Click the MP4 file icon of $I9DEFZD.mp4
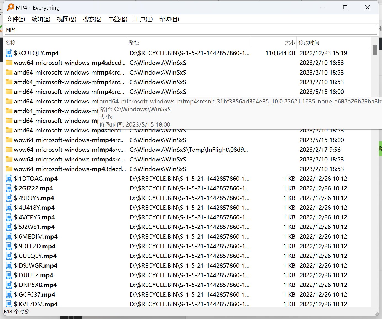Screen dimensions: 382x319 click(x=9, y=246)
